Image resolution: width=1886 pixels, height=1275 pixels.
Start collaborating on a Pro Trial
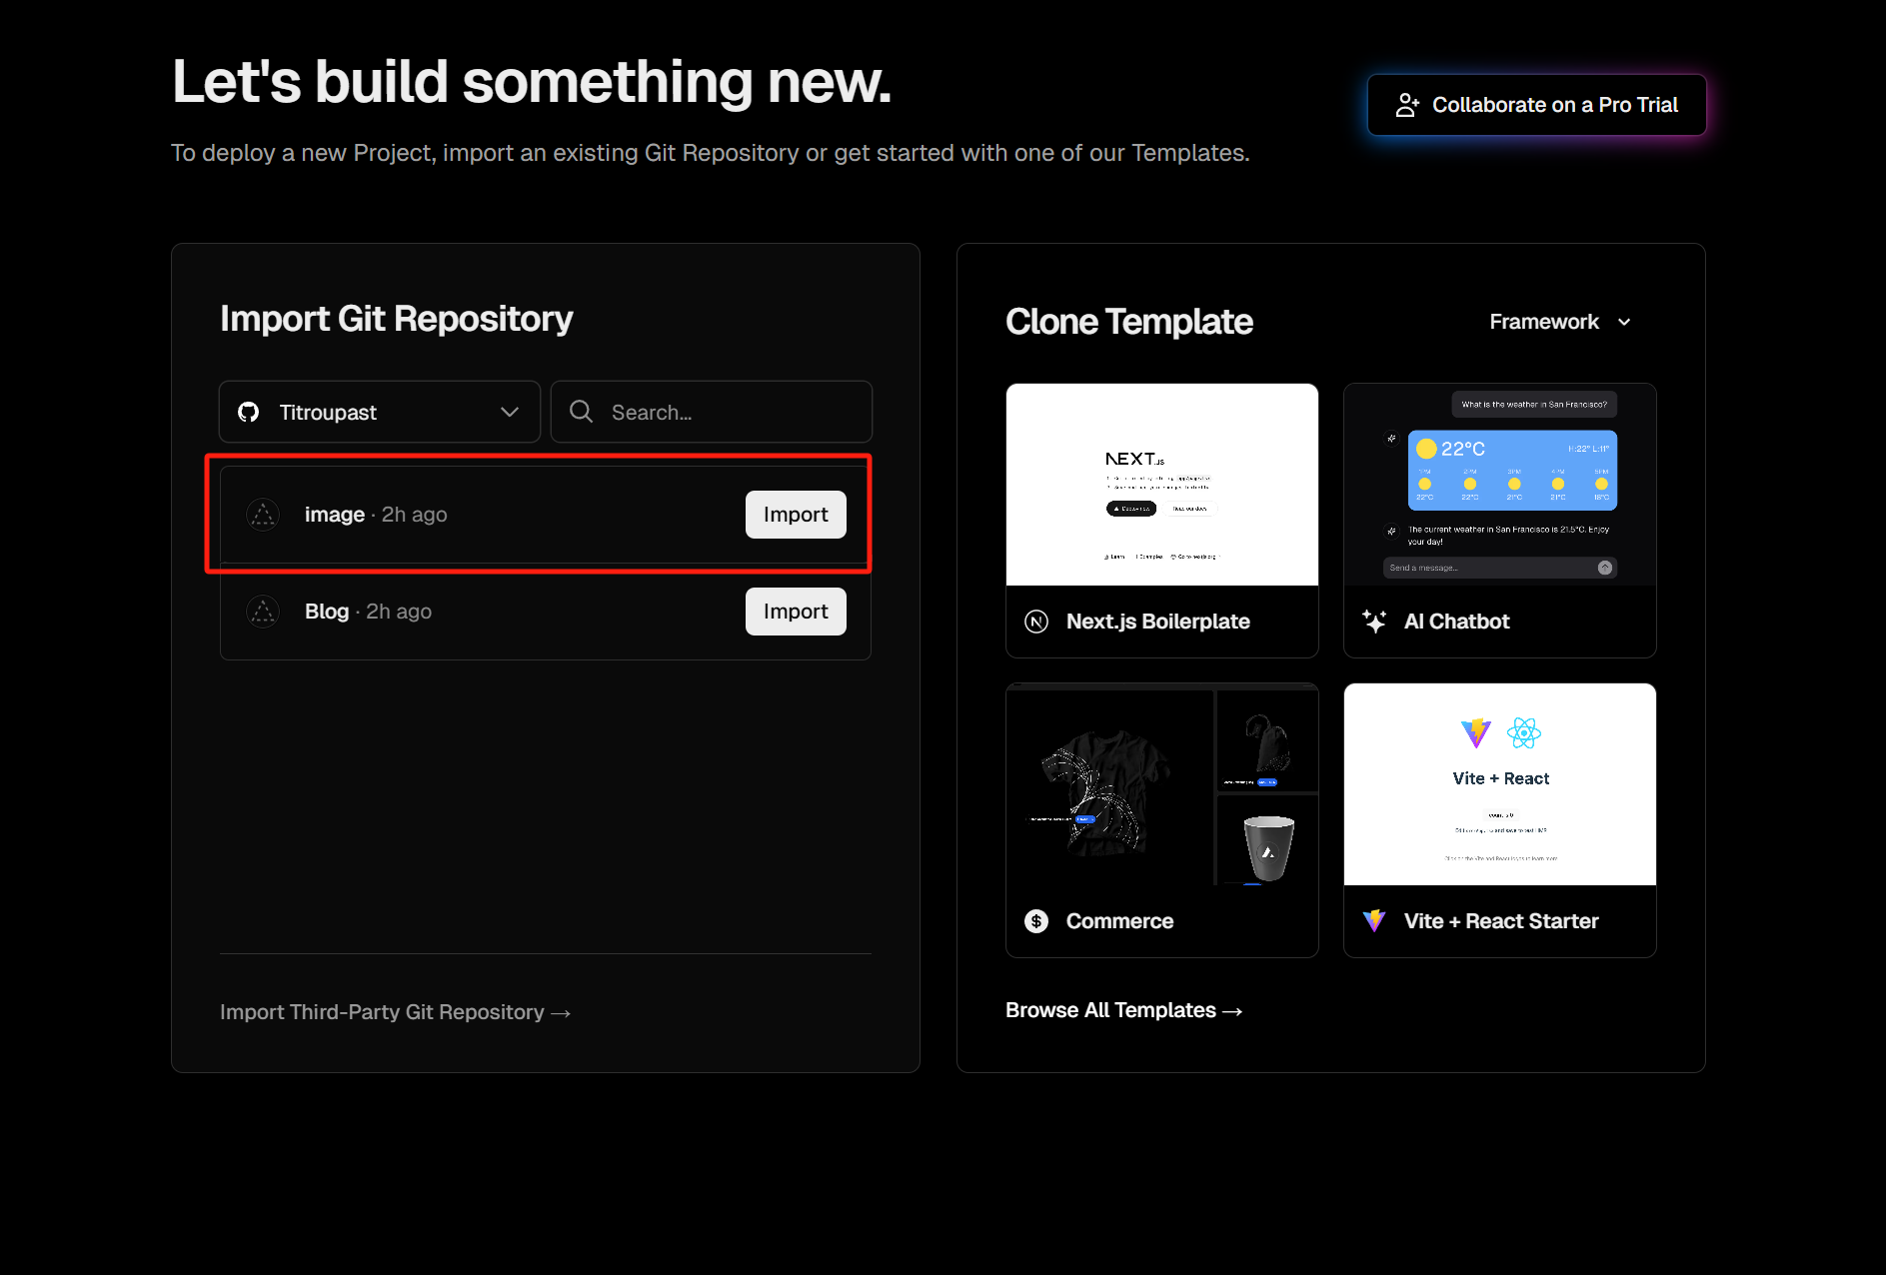click(x=1537, y=105)
